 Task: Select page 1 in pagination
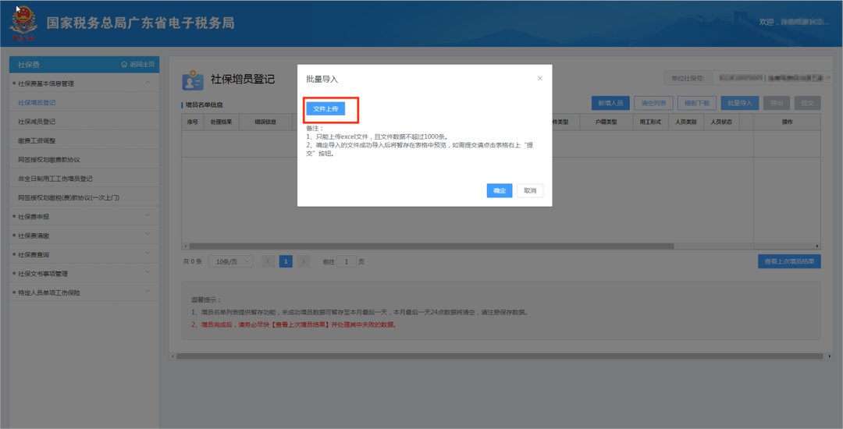286,261
